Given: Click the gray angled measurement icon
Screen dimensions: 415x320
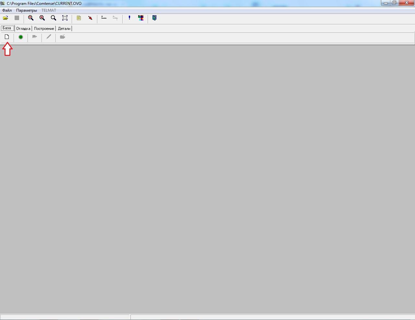Looking at the screenshot, I should [115, 18].
